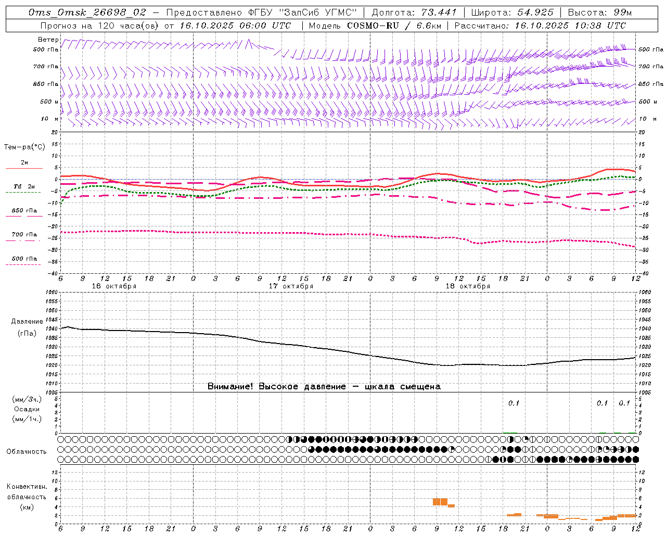Viewport: 666px width, 533px height.
Task: Click the Тем-ра(°C) temperature axis title
Action: tap(24, 147)
